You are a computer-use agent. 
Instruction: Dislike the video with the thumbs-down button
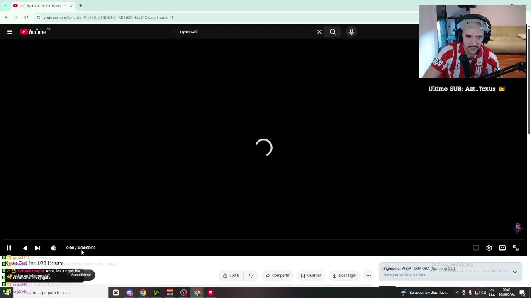[251, 276]
